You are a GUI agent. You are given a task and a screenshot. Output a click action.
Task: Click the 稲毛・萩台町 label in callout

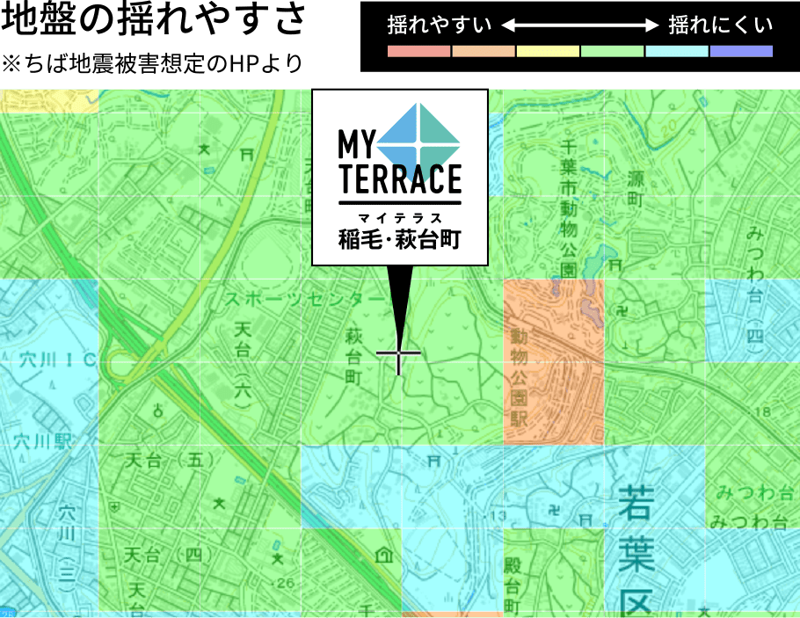point(400,239)
